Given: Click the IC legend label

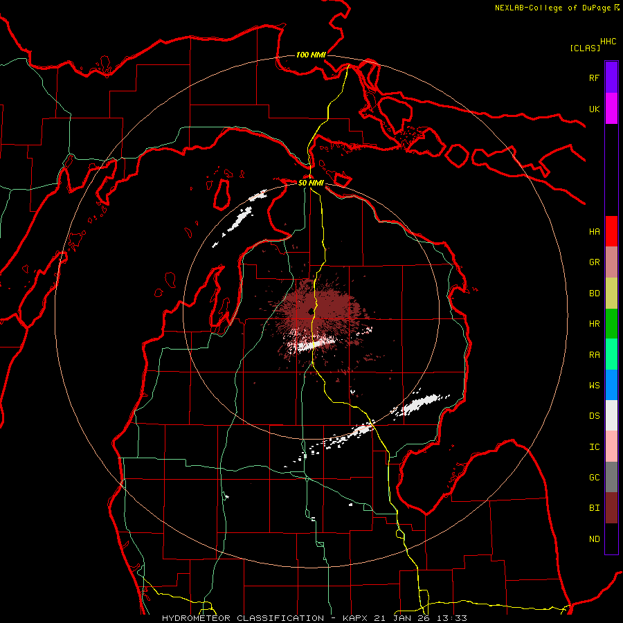Looking at the screenshot, I should 594,447.
